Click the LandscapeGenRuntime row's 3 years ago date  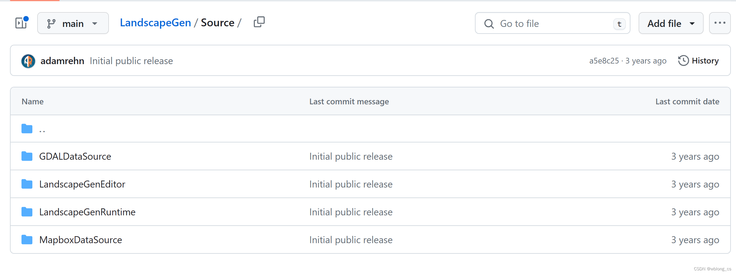(695, 212)
